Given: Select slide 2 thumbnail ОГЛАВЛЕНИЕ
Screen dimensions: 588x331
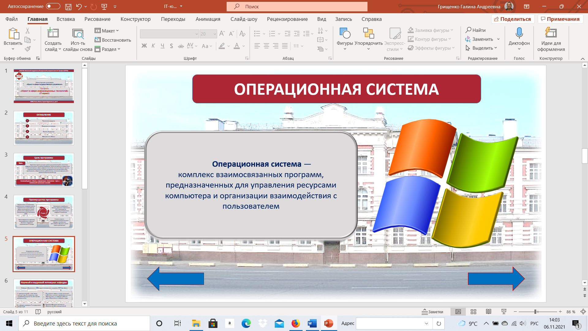Looking at the screenshot, I should 44,128.
